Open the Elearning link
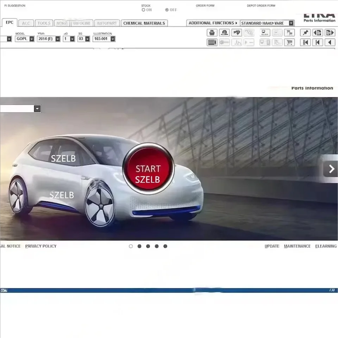 click(326, 246)
